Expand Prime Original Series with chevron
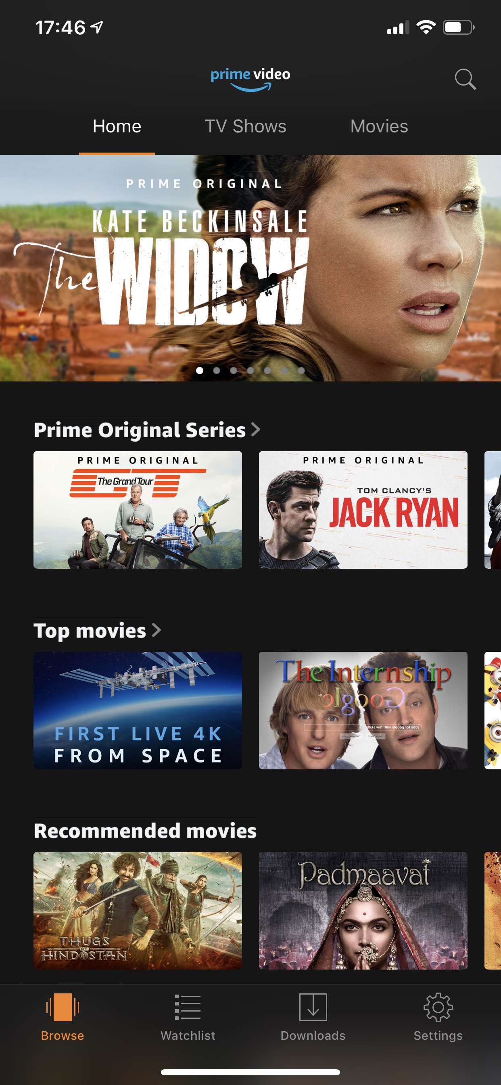Viewport: 501px width, 1085px height. tap(256, 429)
